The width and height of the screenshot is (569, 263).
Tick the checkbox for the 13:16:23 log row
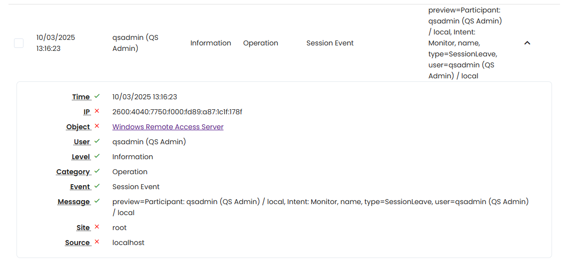click(18, 43)
